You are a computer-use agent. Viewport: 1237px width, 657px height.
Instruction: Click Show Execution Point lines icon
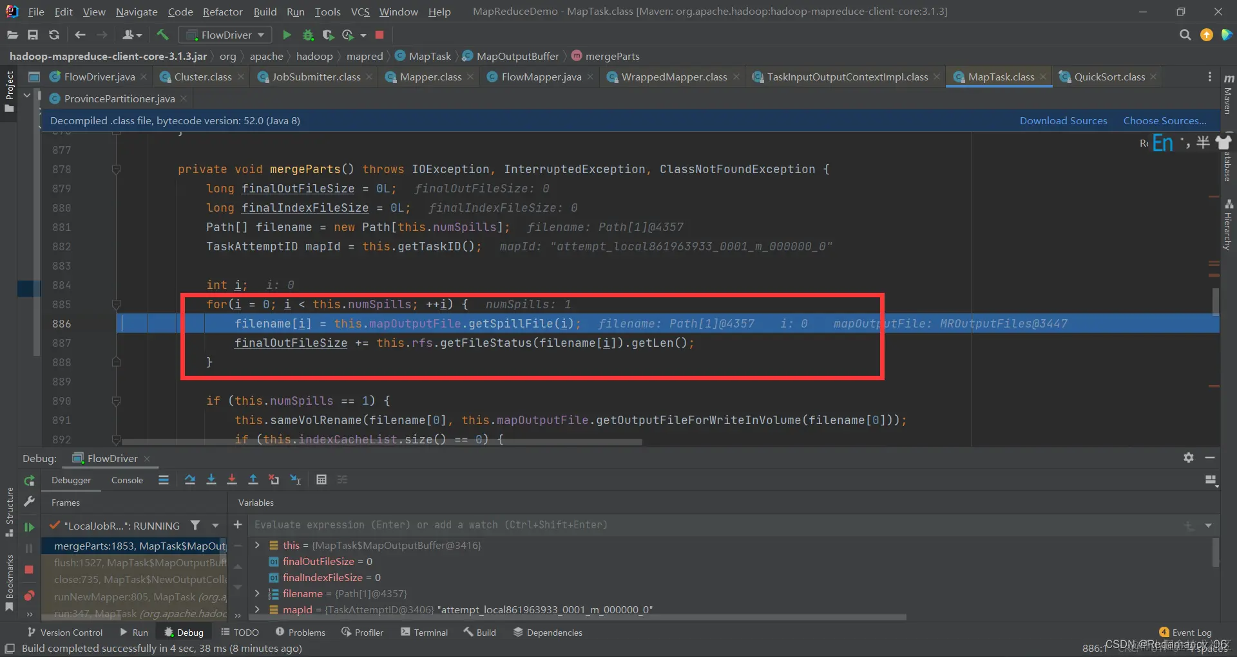click(164, 479)
